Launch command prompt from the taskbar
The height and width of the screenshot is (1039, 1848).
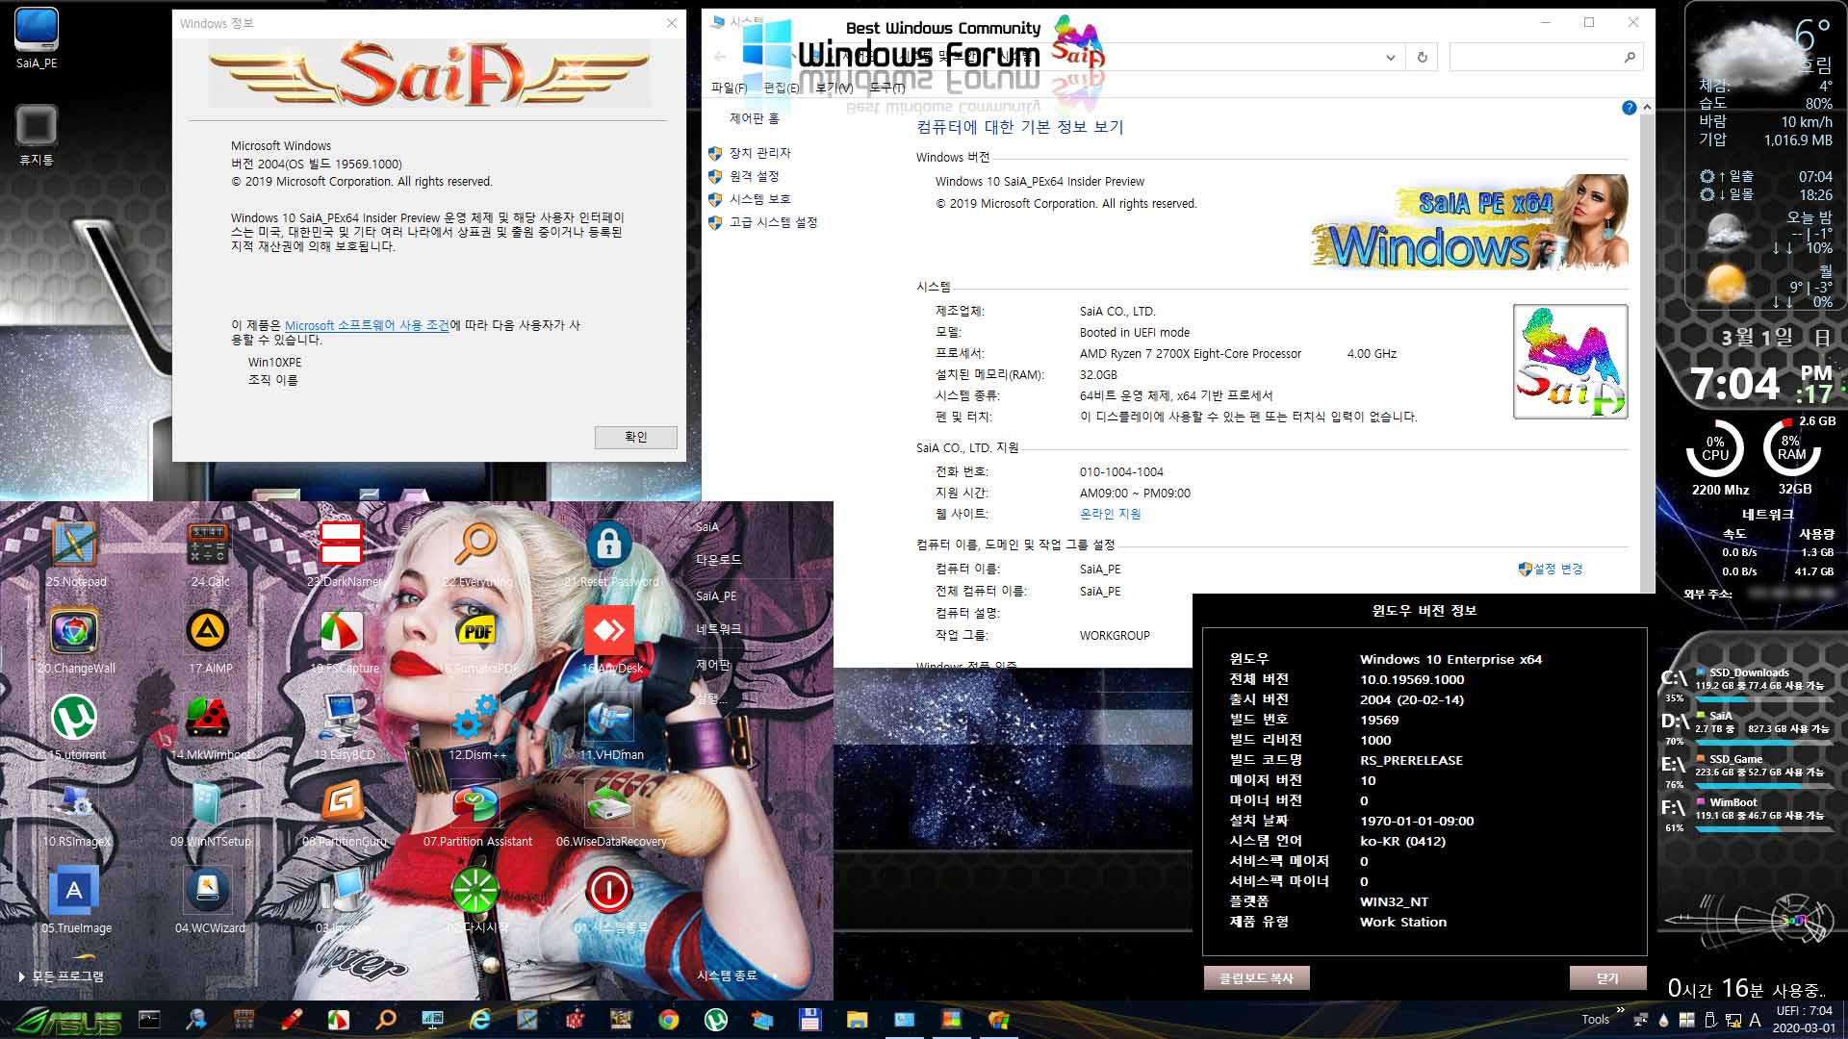pos(149,1020)
